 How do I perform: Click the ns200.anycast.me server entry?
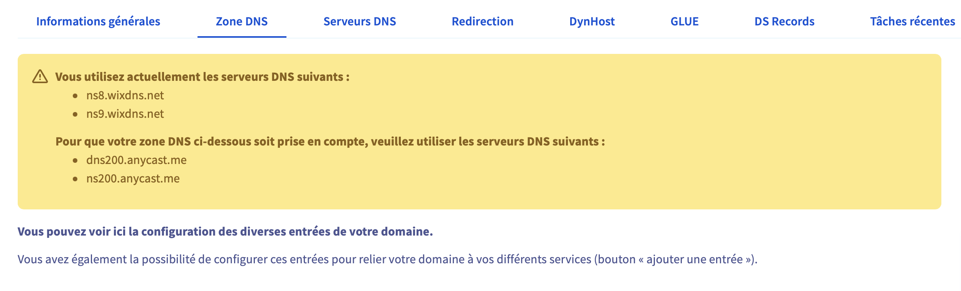pos(133,179)
